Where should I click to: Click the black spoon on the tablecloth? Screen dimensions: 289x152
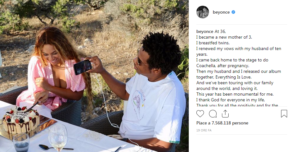pos(56,147)
